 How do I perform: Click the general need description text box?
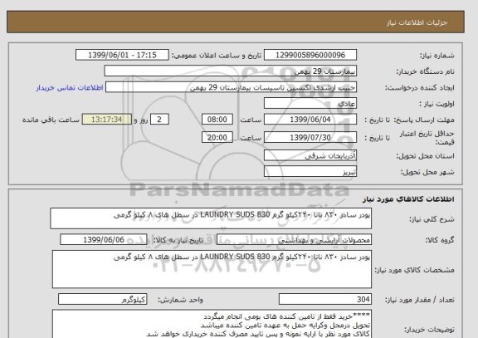211,218
